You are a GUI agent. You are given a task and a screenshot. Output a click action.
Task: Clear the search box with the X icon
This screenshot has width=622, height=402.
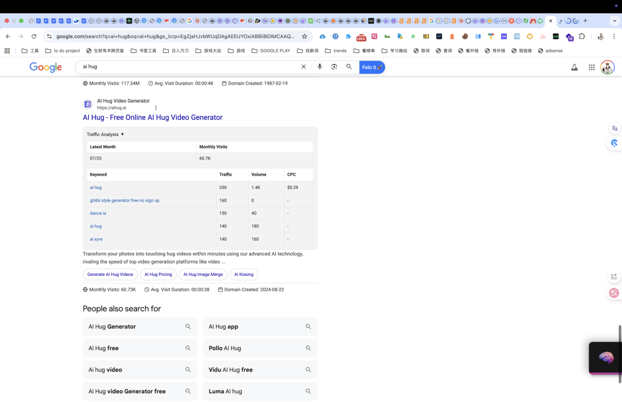pos(304,67)
